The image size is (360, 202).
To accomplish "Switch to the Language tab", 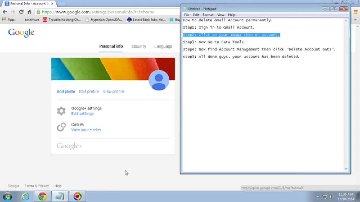I will coord(163,46).
